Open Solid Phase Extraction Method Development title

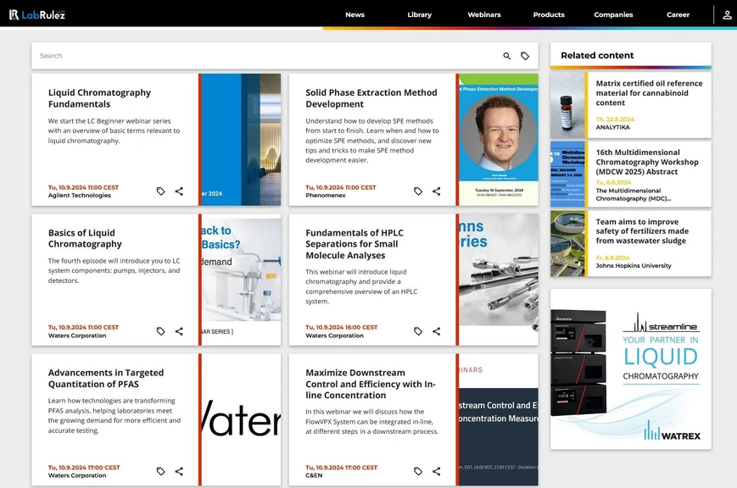pyautogui.click(x=371, y=98)
